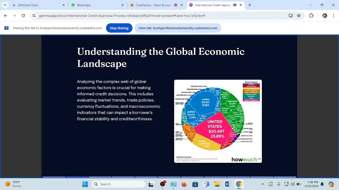The image size is (339, 190).
Task: Select the International Credit Appraisal tab
Action: coord(216,5)
